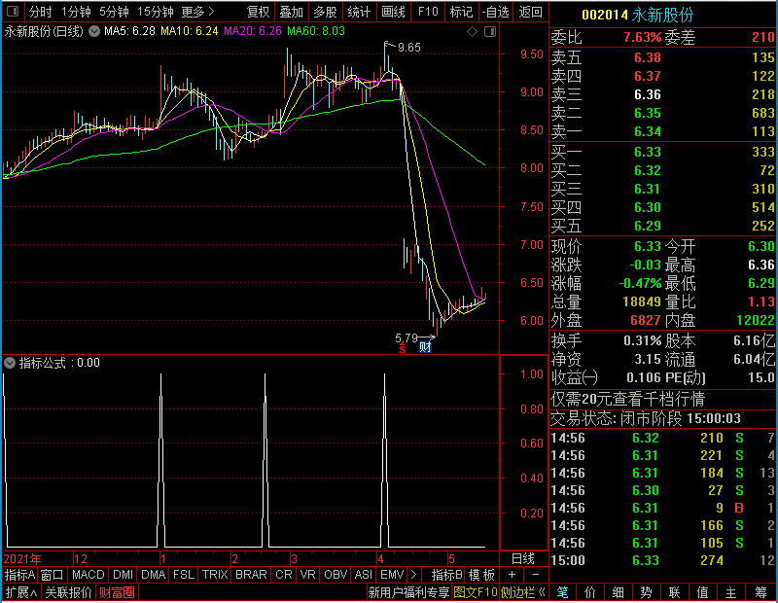Open the 模板 templates option

click(x=481, y=575)
